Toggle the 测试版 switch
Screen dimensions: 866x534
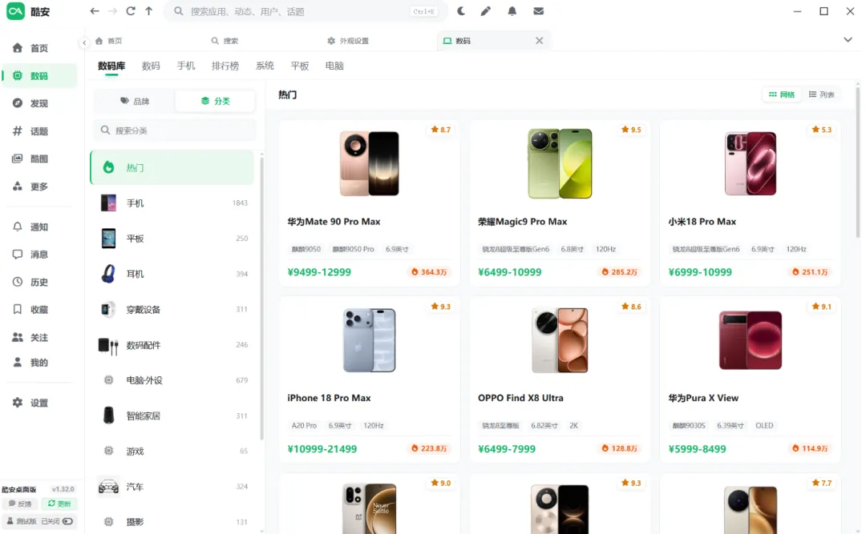point(67,521)
